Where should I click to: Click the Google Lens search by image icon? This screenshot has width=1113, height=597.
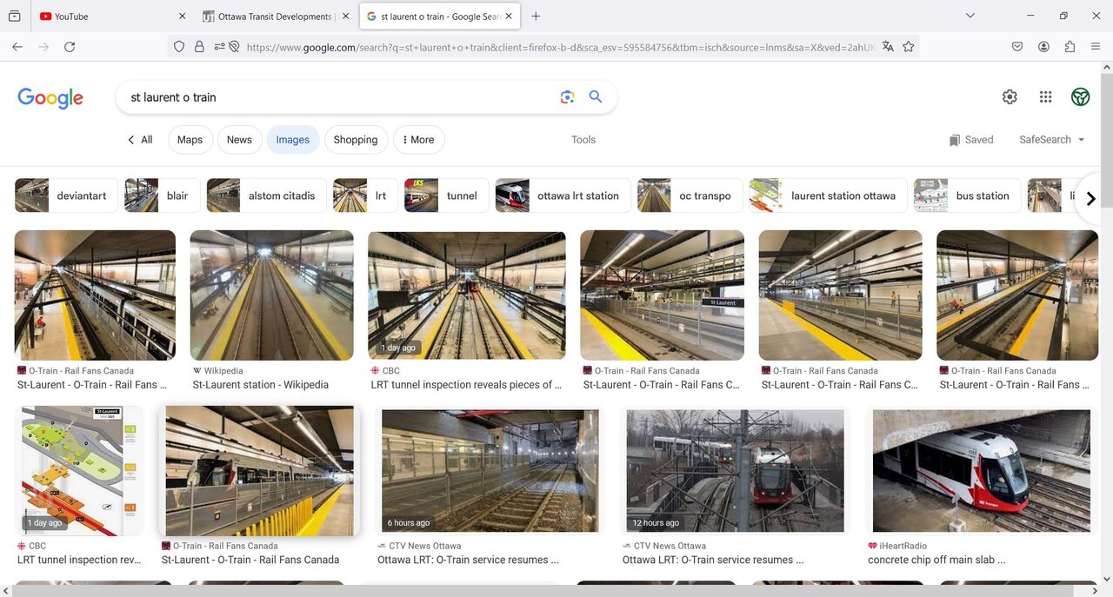[x=567, y=97]
